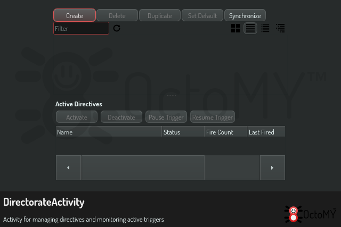
Task: Focus the Filter text field
Action: pyautogui.click(x=81, y=28)
